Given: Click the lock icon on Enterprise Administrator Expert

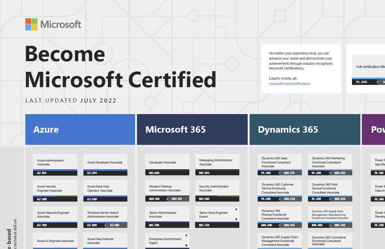Looking at the screenshot, I should pos(186,245).
